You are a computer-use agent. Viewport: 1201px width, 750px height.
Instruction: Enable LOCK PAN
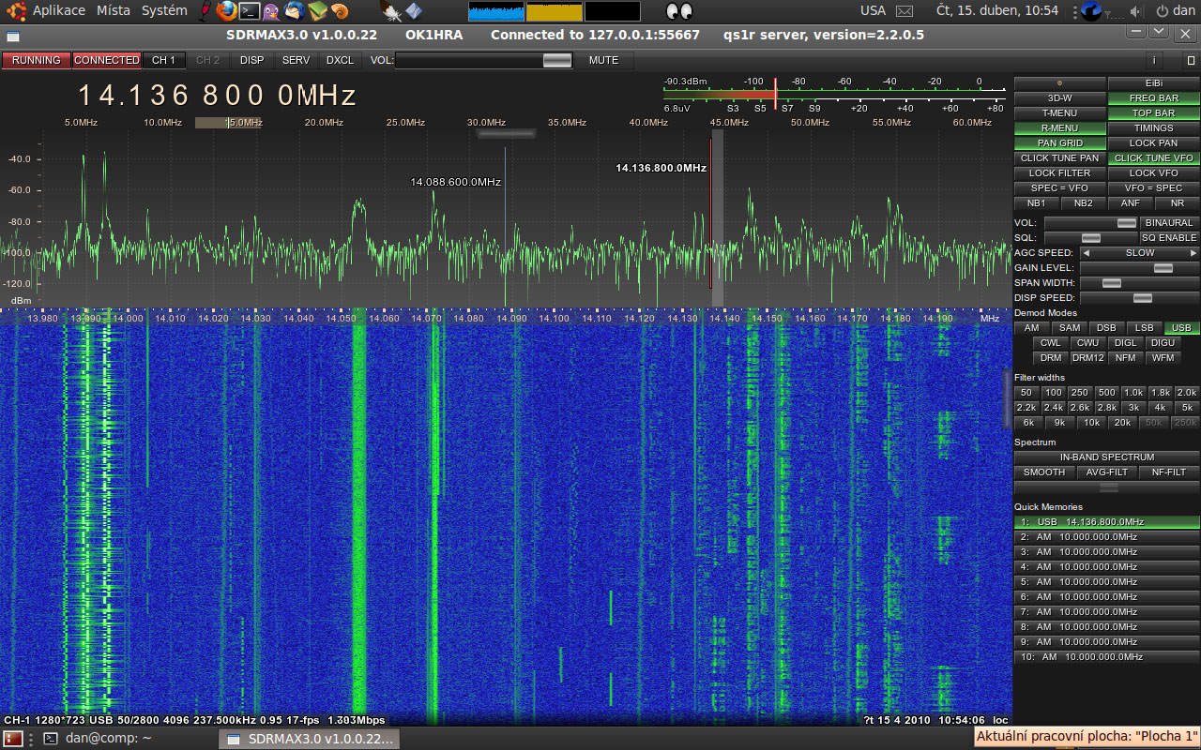(1153, 143)
